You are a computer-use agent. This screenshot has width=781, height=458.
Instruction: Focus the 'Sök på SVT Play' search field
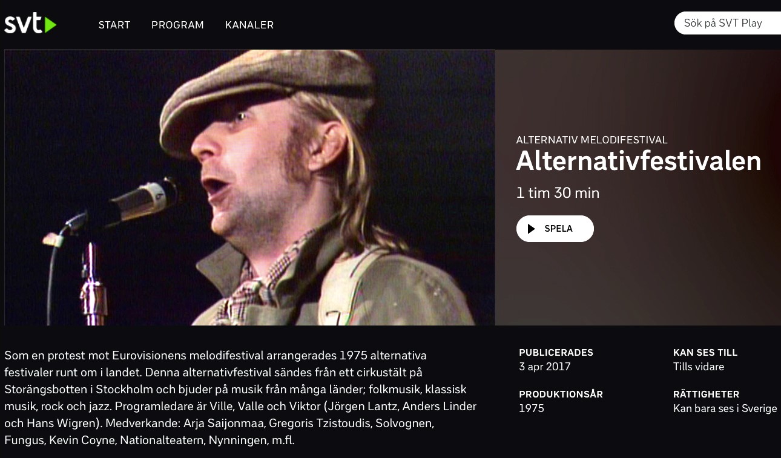tap(728, 23)
